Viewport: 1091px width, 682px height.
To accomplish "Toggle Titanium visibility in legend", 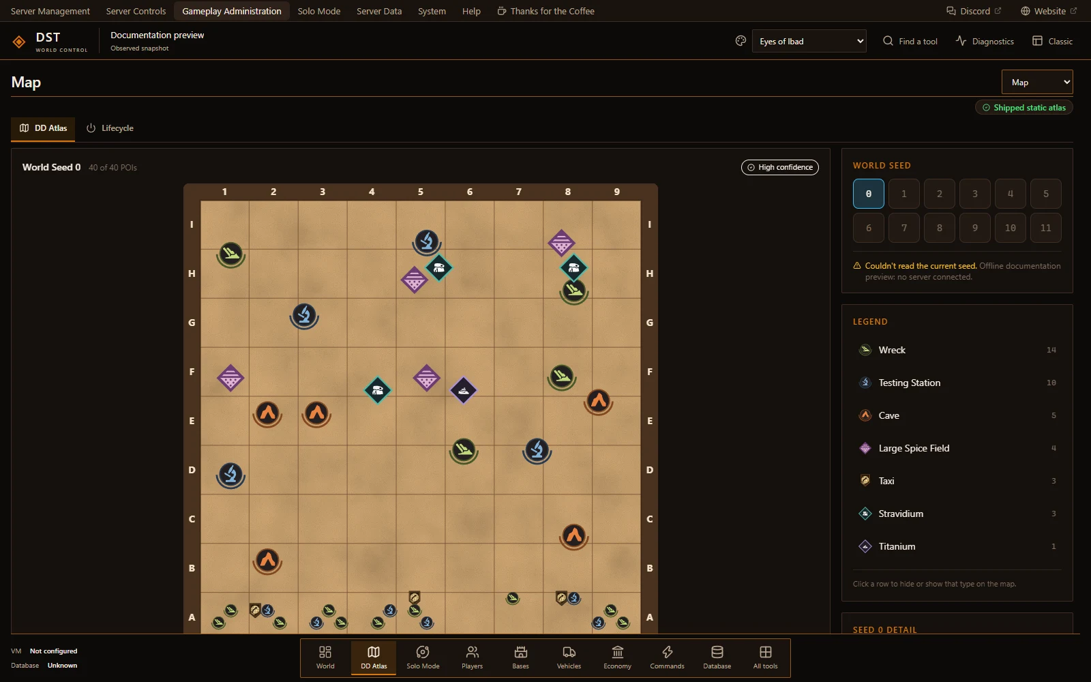I will [x=957, y=546].
